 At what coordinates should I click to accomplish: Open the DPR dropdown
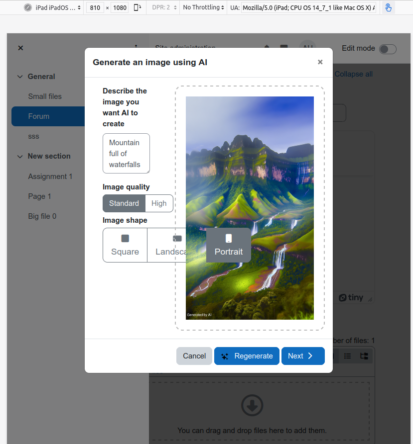[x=164, y=7]
